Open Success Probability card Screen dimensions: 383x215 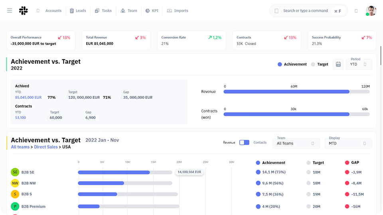coord(342,40)
